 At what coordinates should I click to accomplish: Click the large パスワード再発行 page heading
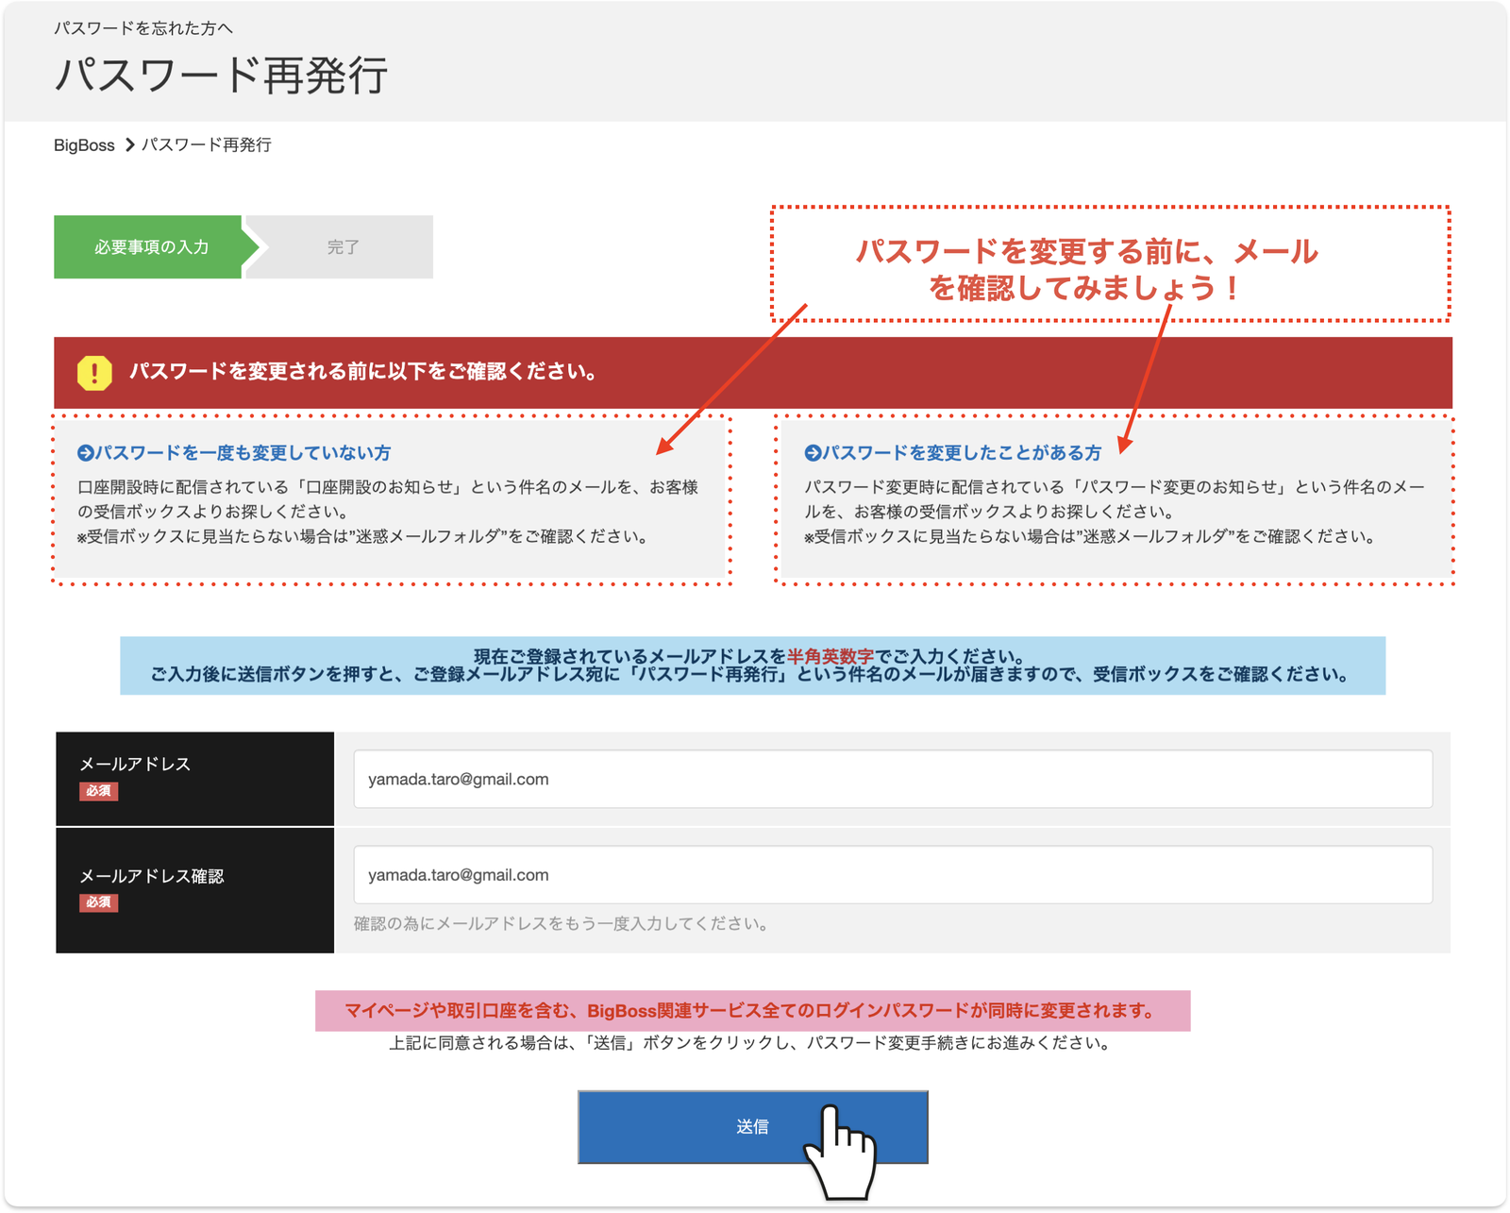(221, 76)
